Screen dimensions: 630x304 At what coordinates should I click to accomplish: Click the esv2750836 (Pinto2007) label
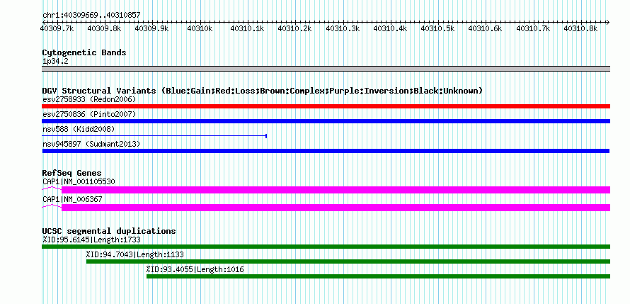point(89,114)
